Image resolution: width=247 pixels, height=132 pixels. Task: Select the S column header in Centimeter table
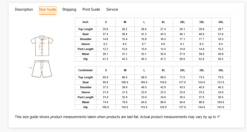106,70
